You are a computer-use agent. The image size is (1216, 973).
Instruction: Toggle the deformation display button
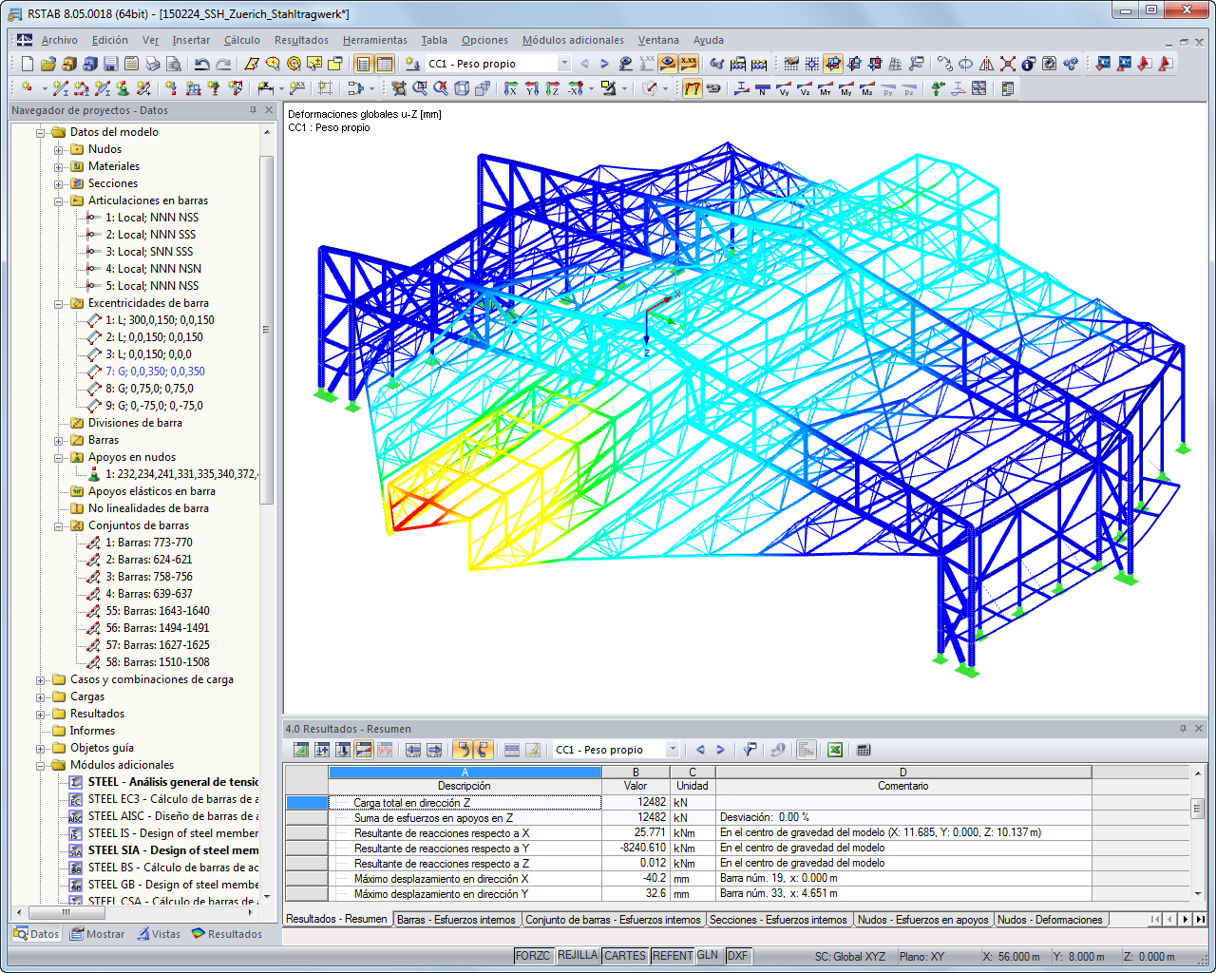(693, 88)
